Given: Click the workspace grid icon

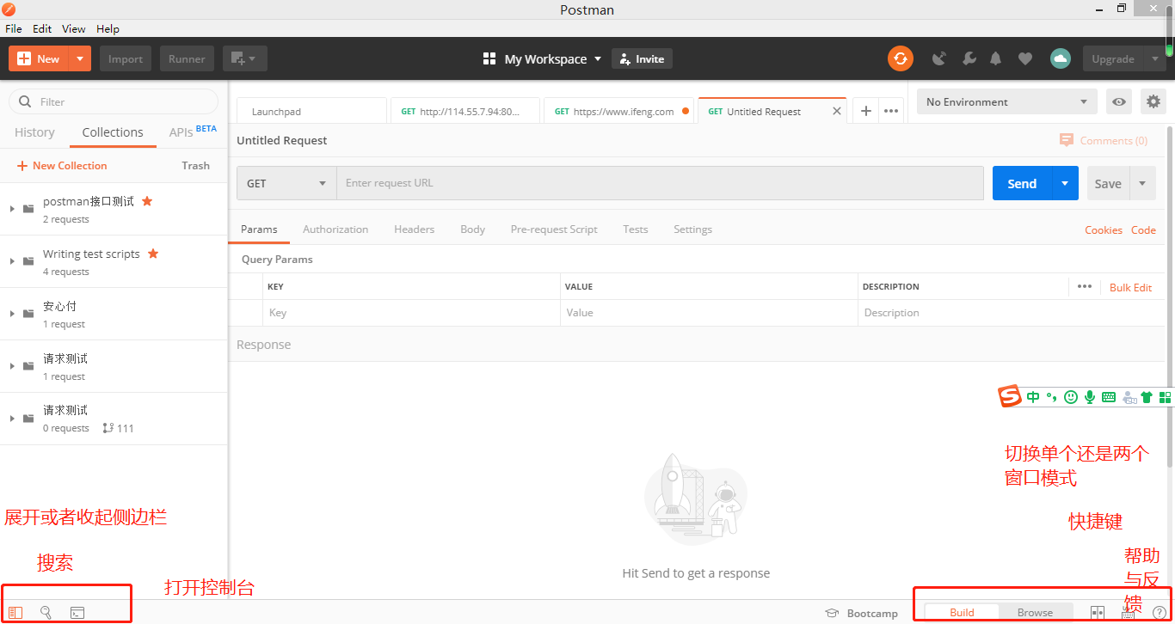Looking at the screenshot, I should point(489,58).
